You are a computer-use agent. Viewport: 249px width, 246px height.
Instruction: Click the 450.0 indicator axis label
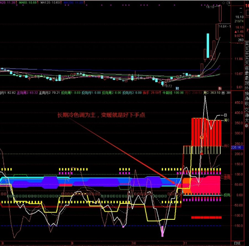239,103
